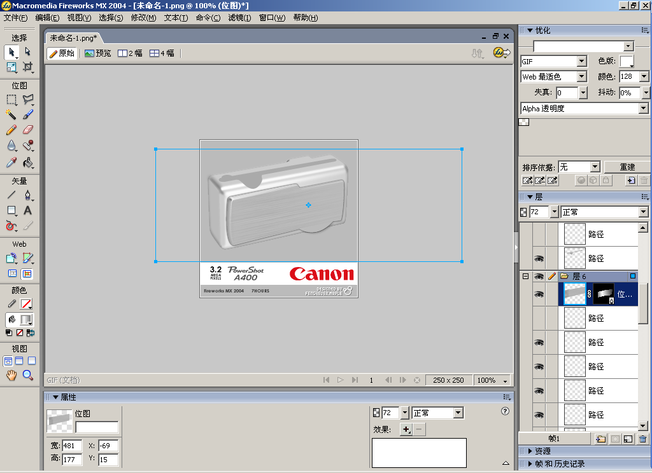Click the 重建 button
Screen dimensions: 652x473
pyautogui.click(x=627, y=167)
